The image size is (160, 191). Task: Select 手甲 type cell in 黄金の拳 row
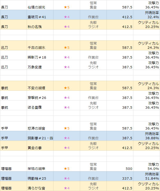pos(13,146)
